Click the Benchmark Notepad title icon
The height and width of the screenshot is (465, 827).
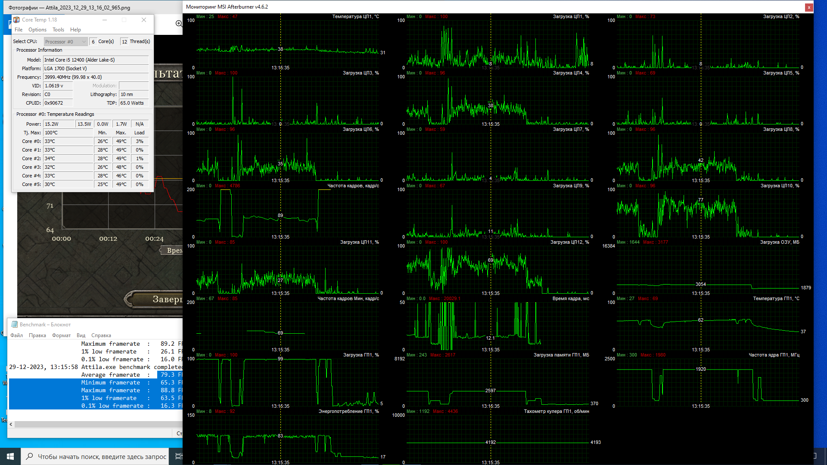pos(14,325)
